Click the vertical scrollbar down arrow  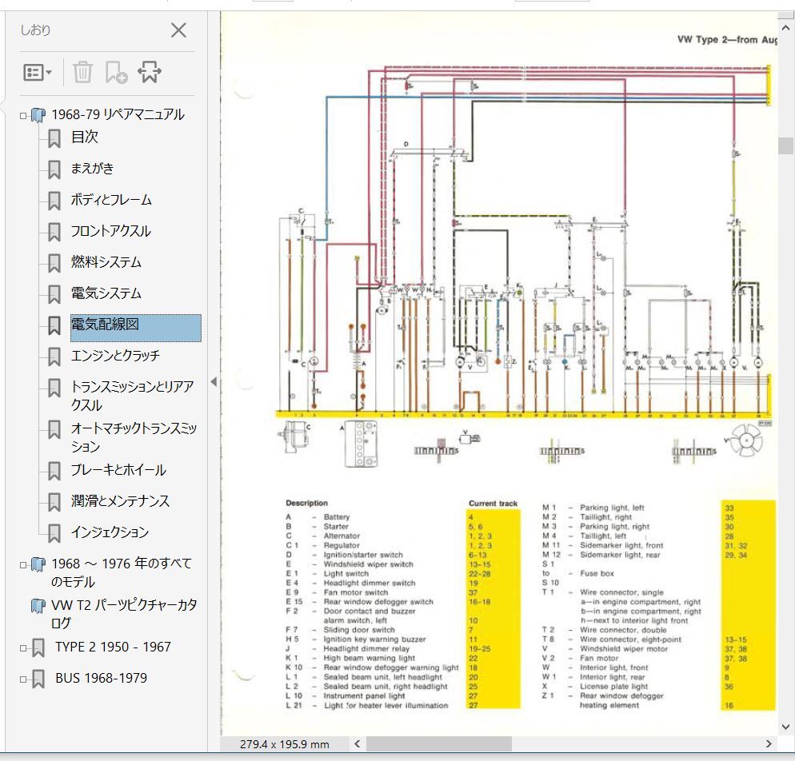[786, 727]
